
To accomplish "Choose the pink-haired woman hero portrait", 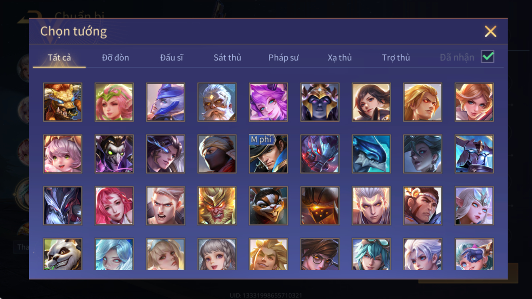I will click(x=114, y=206).
